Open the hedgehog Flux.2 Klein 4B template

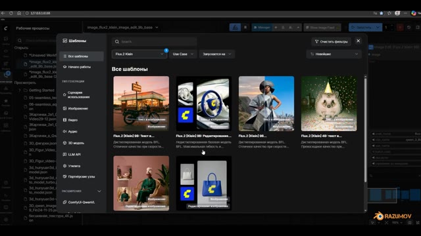tap(329, 112)
